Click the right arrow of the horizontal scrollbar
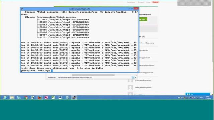The height and width of the screenshot is (120, 214). [x=136, y=75]
